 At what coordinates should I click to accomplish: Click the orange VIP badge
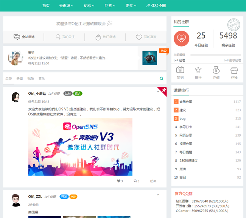click(x=73, y=197)
